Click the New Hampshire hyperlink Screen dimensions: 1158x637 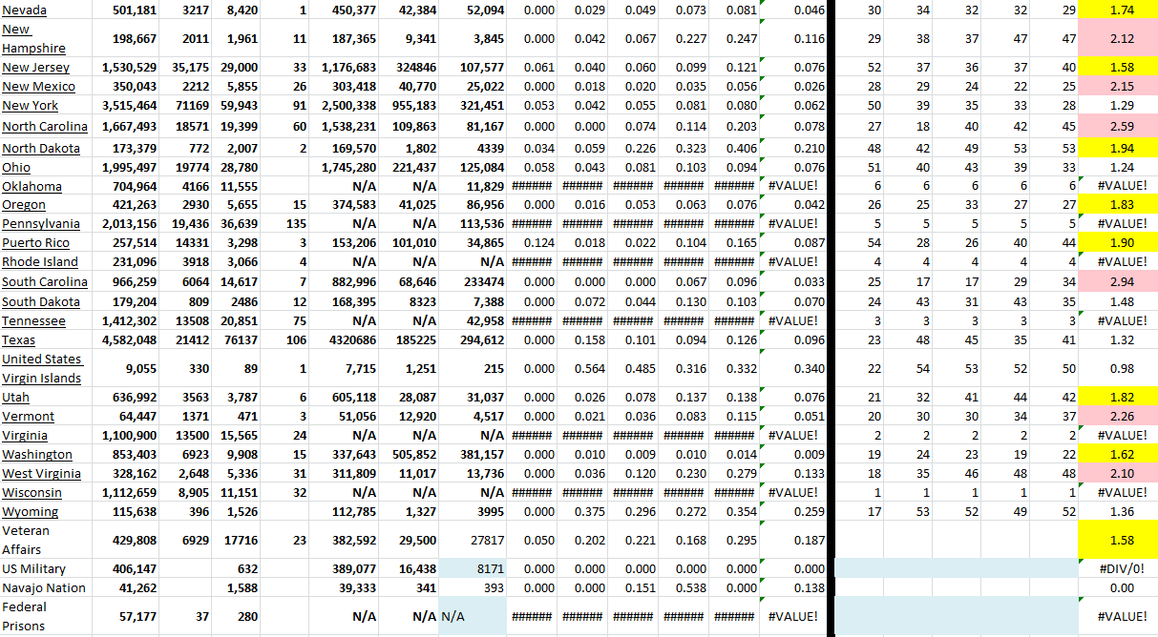point(33,38)
